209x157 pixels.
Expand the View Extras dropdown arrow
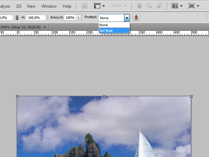click(x=103, y=6)
